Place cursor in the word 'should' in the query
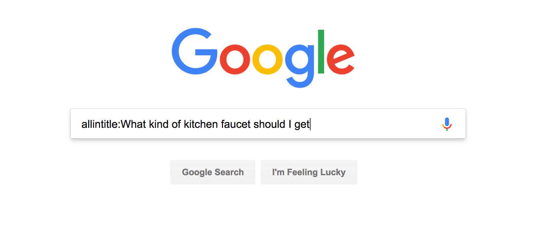This screenshot has width=538, height=225. [269, 124]
